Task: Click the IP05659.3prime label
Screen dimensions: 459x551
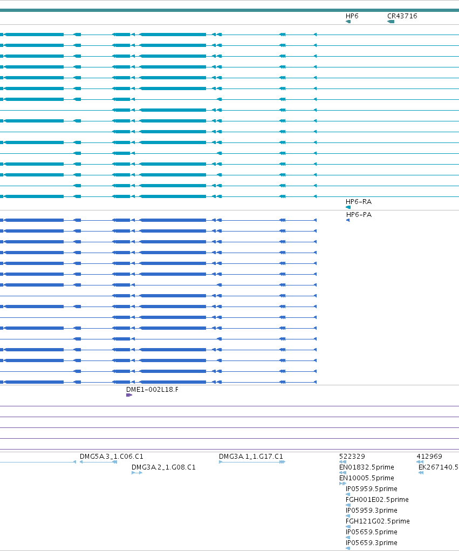Action: [x=371, y=543]
